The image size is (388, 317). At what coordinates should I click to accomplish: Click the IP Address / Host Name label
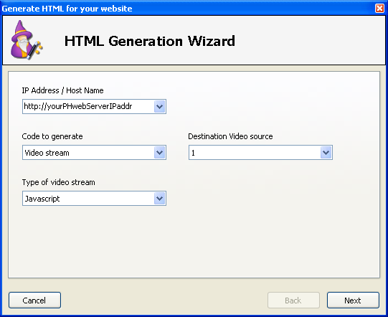click(x=62, y=90)
